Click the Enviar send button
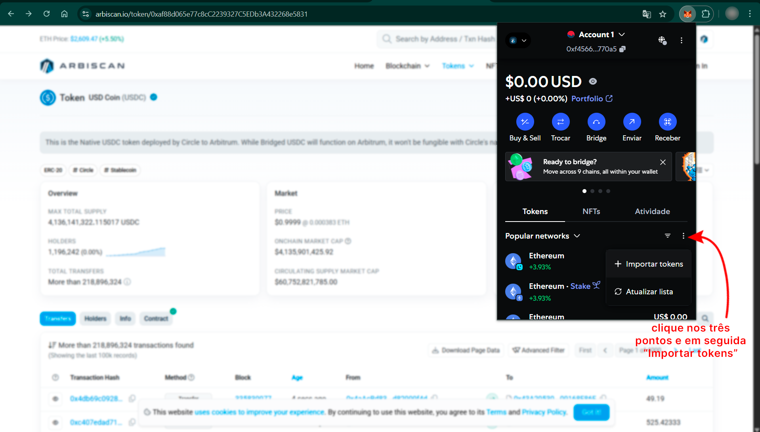The height and width of the screenshot is (432, 760). click(x=632, y=127)
